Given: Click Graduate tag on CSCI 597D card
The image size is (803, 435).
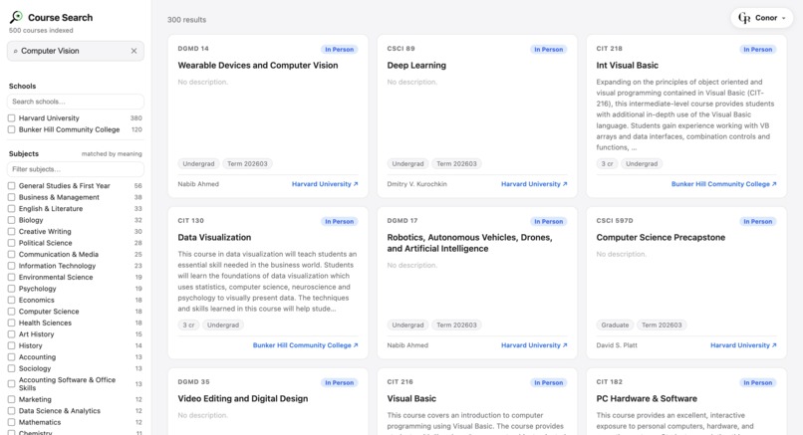Looking at the screenshot, I should 615,325.
